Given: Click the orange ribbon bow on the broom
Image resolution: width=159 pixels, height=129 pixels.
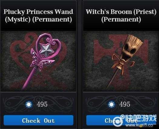Looking at the screenshot, I should tap(123, 63).
